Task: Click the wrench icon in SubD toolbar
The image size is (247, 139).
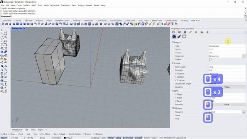Action: (x=120, y=24)
